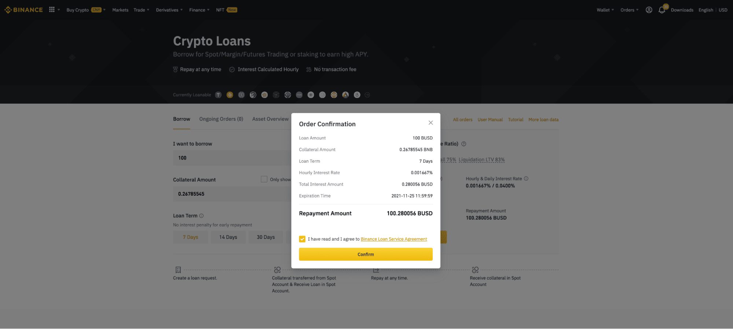Open the More loan data link
The width and height of the screenshot is (733, 329).
click(x=543, y=120)
